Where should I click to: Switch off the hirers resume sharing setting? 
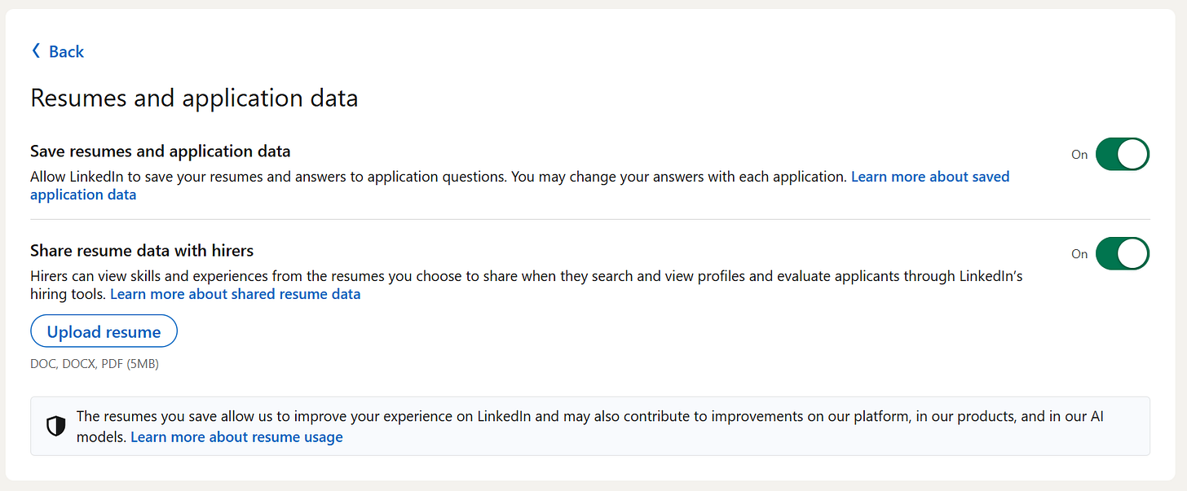click(1123, 253)
